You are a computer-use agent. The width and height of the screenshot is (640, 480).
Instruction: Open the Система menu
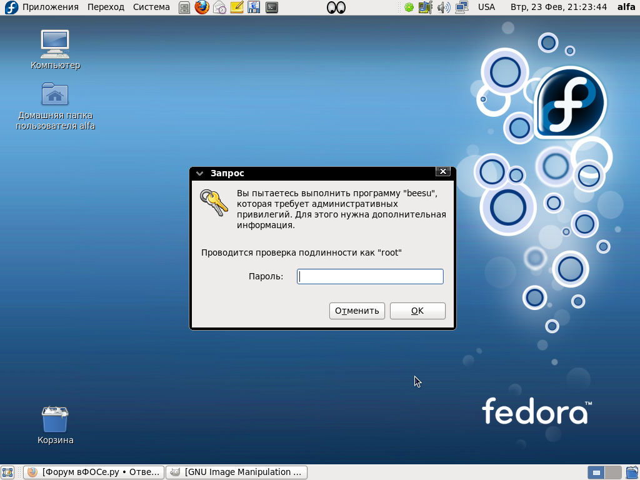tap(151, 7)
